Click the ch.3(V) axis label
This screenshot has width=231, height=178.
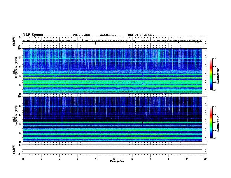pos(14,149)
